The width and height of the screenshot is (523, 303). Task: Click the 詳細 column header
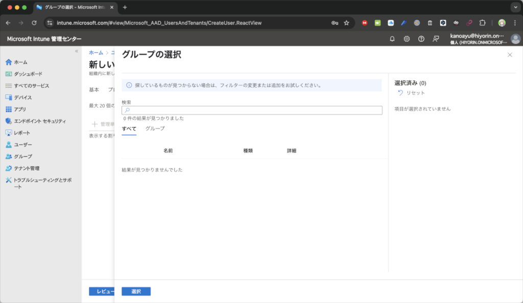[292, 151]
